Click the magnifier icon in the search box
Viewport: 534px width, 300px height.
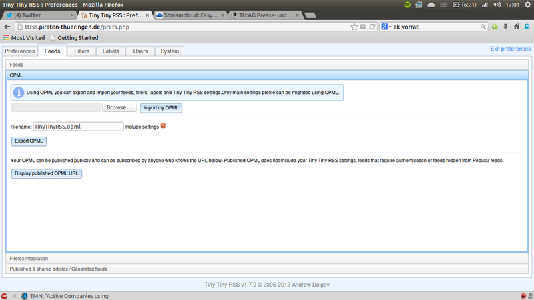coord(483,27)
